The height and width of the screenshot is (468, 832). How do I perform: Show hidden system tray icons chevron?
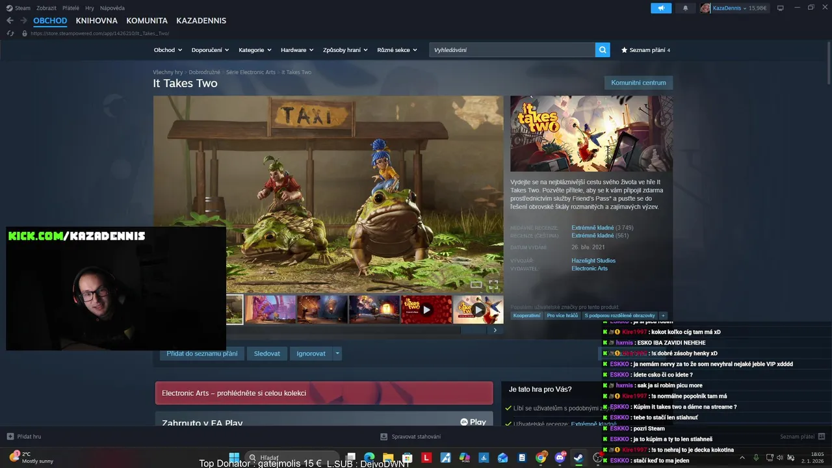[742, 458]
